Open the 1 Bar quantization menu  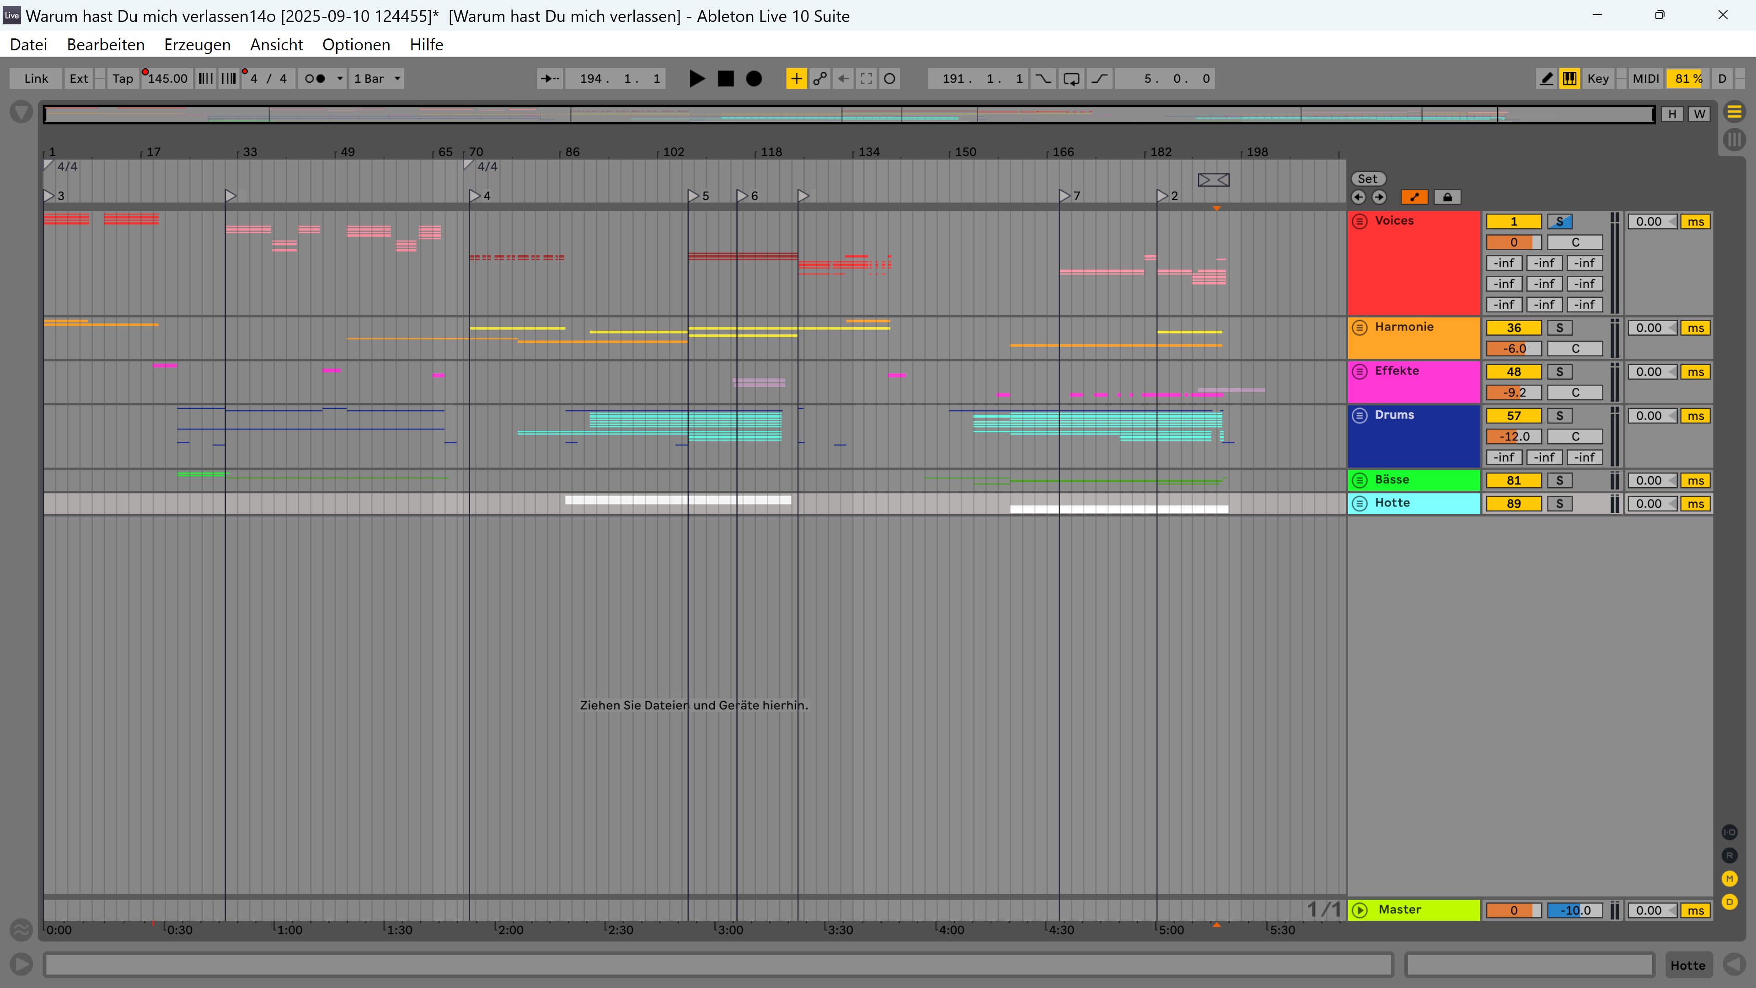click(377, 78)
